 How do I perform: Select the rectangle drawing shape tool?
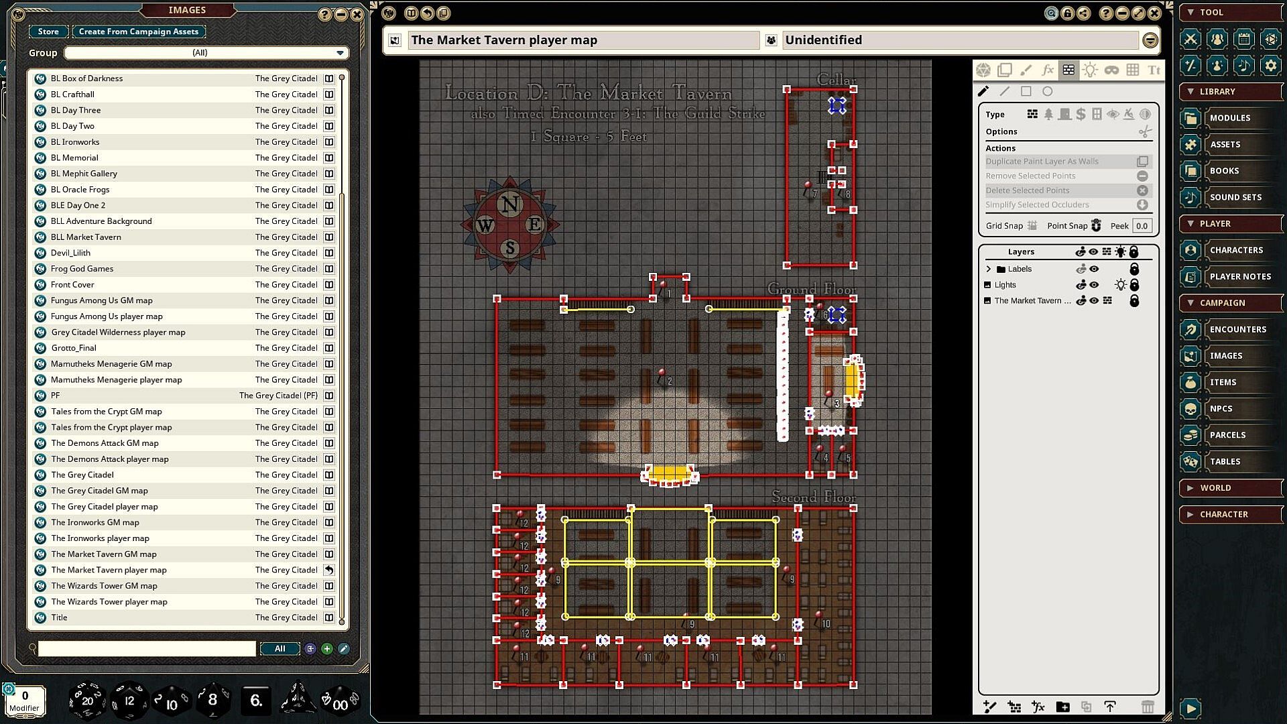coord(1026,91)
